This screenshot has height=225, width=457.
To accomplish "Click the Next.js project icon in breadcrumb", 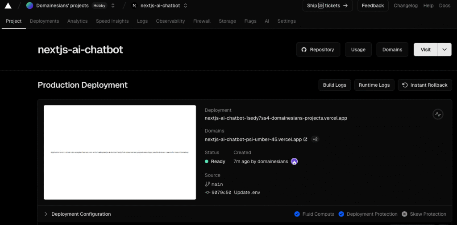I will point(134,5).
